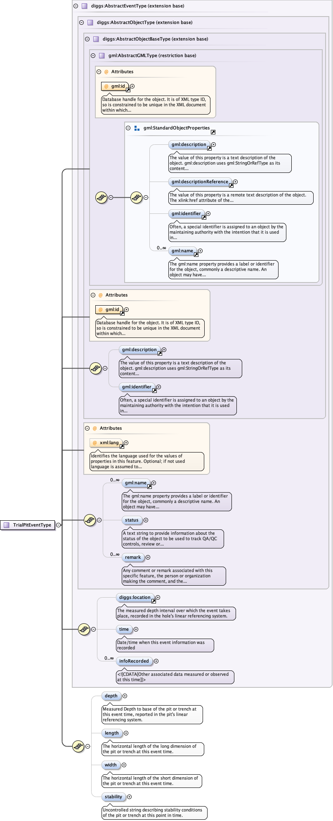Viewport: 333px width, 821px height.
Task: Click the sequence icon beside depth elements
Action: (x=78, y=746)
